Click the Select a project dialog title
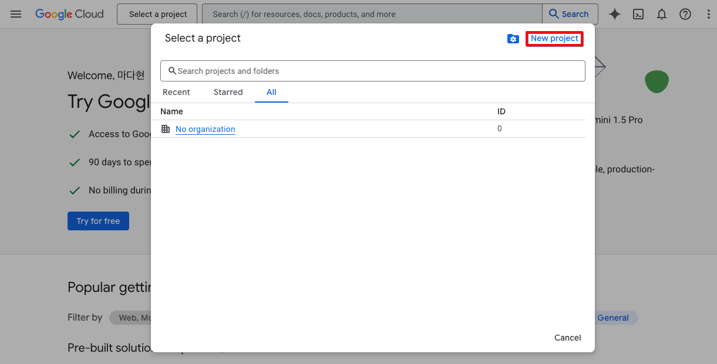717x364 pixels. point(203,38)
